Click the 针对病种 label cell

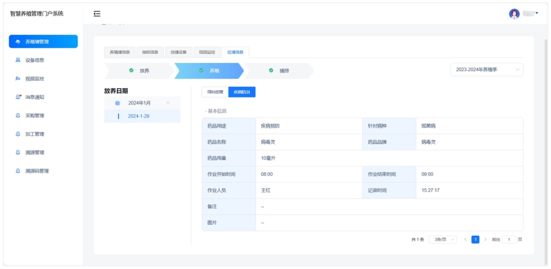click(x=389, y=126)
